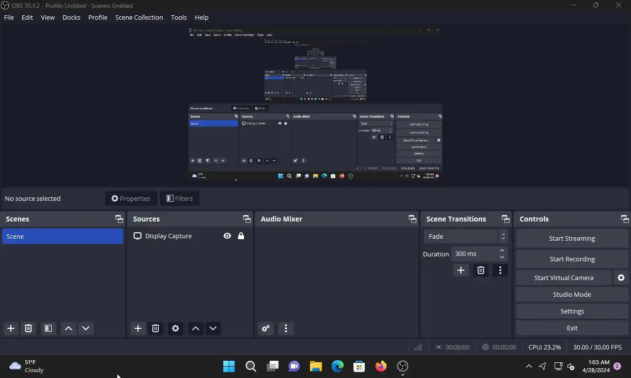Open the Profile menu
This screenshot has height=378, width=631.
[x=98, y=17]
